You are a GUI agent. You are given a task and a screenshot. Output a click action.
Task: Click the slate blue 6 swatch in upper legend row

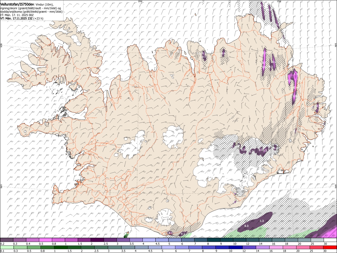188,240
